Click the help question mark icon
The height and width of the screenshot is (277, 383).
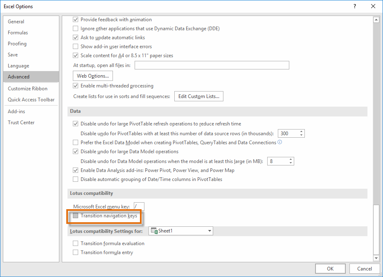click(x=355, y=7)
